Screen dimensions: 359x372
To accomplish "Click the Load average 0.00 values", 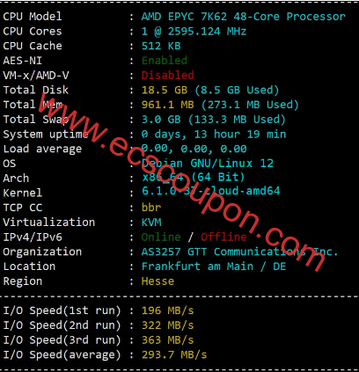I will [x=194, y=149].
